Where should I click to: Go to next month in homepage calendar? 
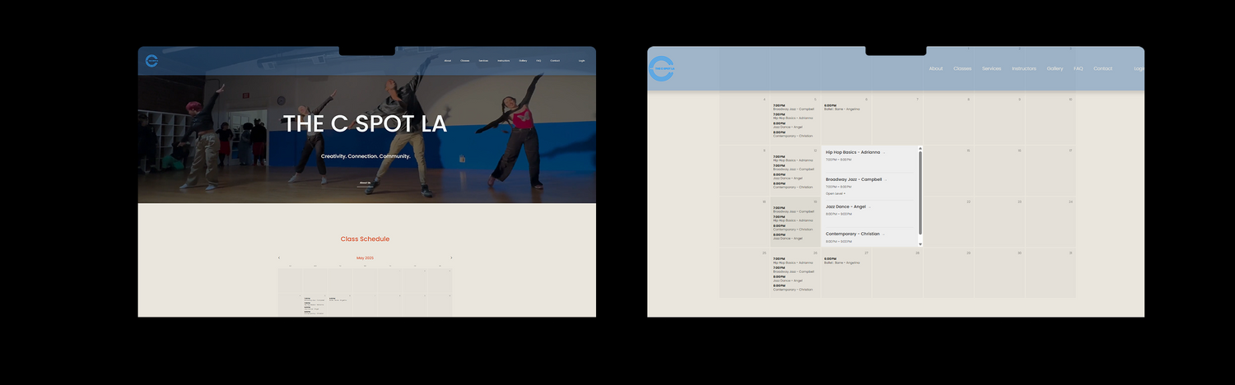(451, 257)
